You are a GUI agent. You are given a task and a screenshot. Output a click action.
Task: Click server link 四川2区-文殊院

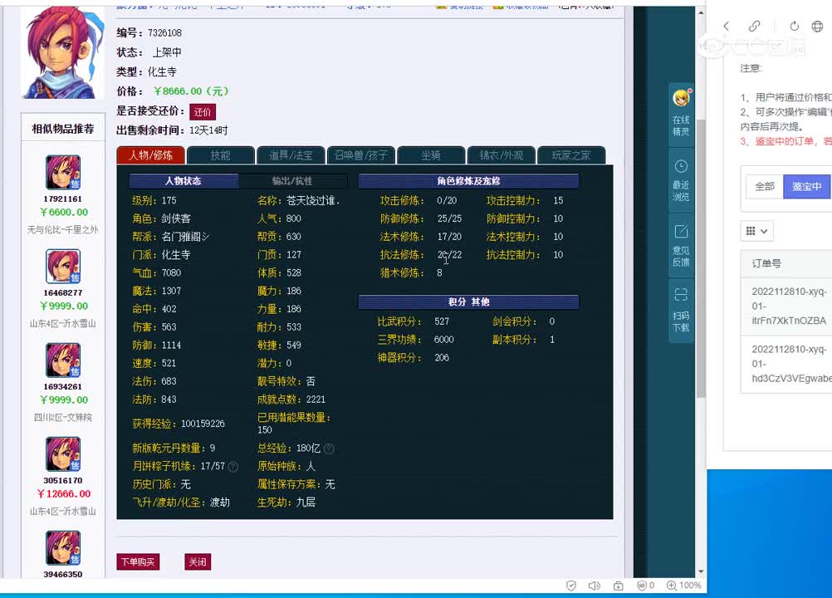click(x=62, y=418)
